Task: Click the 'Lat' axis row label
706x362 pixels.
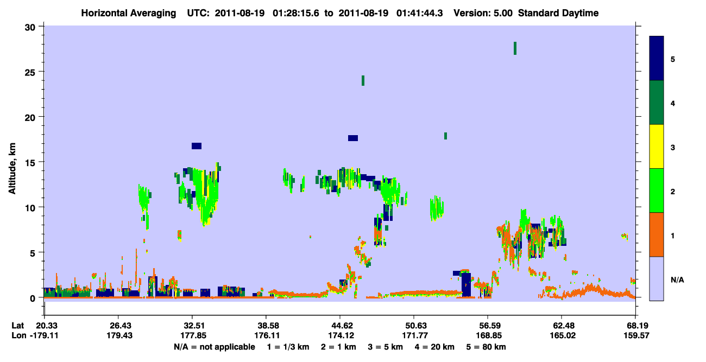Action: point(17,326)
